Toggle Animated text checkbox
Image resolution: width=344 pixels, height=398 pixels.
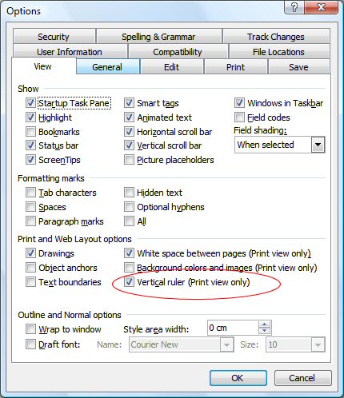[x=129, y=117]
